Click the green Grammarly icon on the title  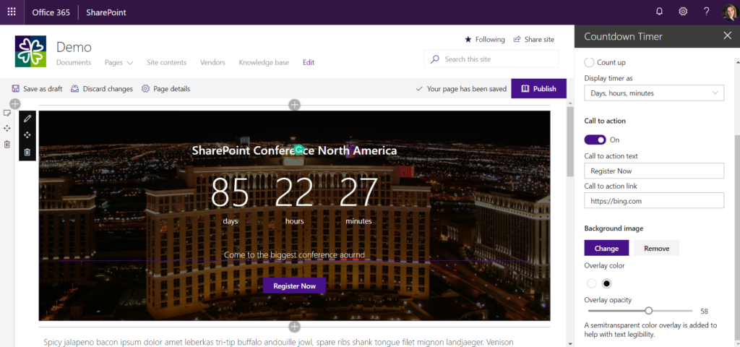point(298,150)
